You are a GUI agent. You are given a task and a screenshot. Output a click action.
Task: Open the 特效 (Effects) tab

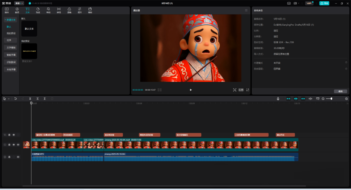click(48, 10)
